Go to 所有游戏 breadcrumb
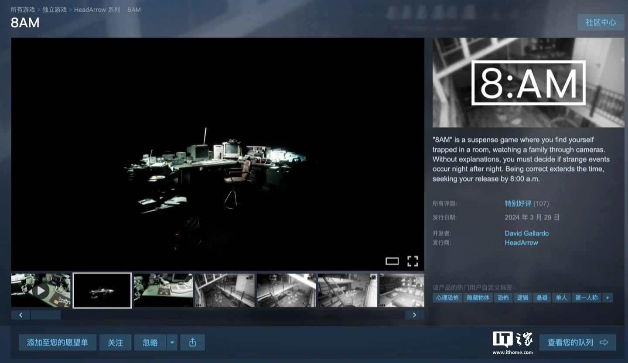 [x=23, y=10]
